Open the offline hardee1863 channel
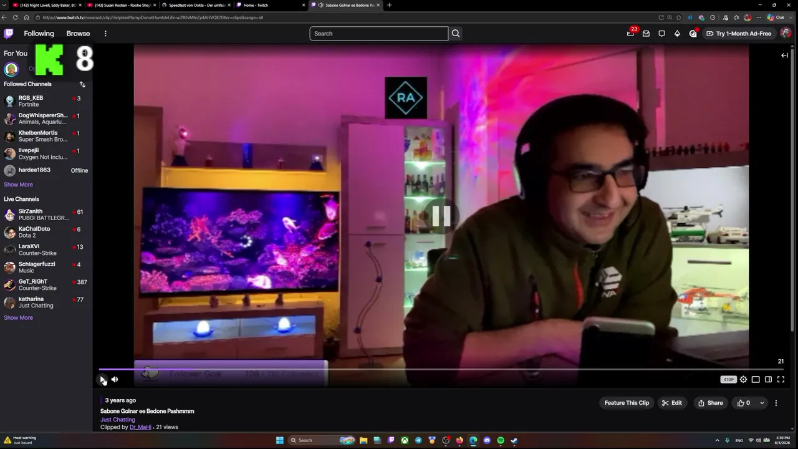The height and width of the screenshot is (449, 798). 46,170
